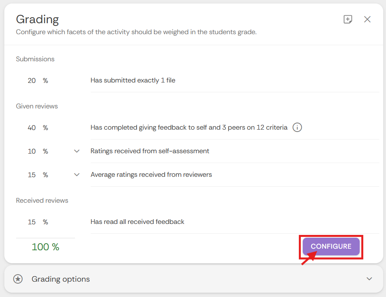Expand the average reviewer ratings chevron
386x297 pixels.
[x=77, y=175]
